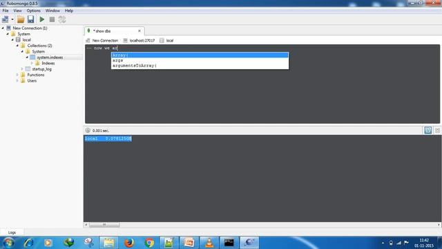Image resolution: width=442 pixels, height=249 pixels.
Task: Open the Options menu
Action: coord(34,10)
